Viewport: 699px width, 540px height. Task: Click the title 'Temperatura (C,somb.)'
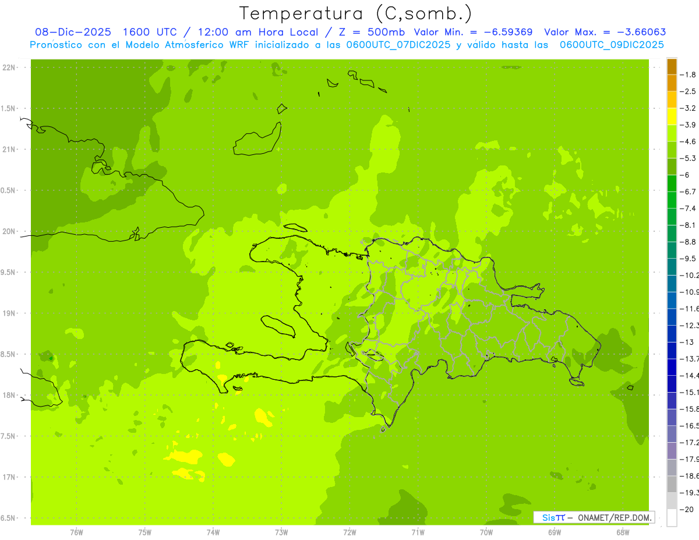[355, 13]
